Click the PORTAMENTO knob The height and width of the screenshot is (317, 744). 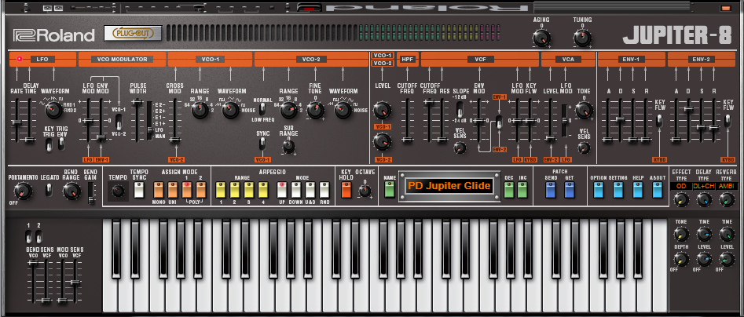[22, 191]
